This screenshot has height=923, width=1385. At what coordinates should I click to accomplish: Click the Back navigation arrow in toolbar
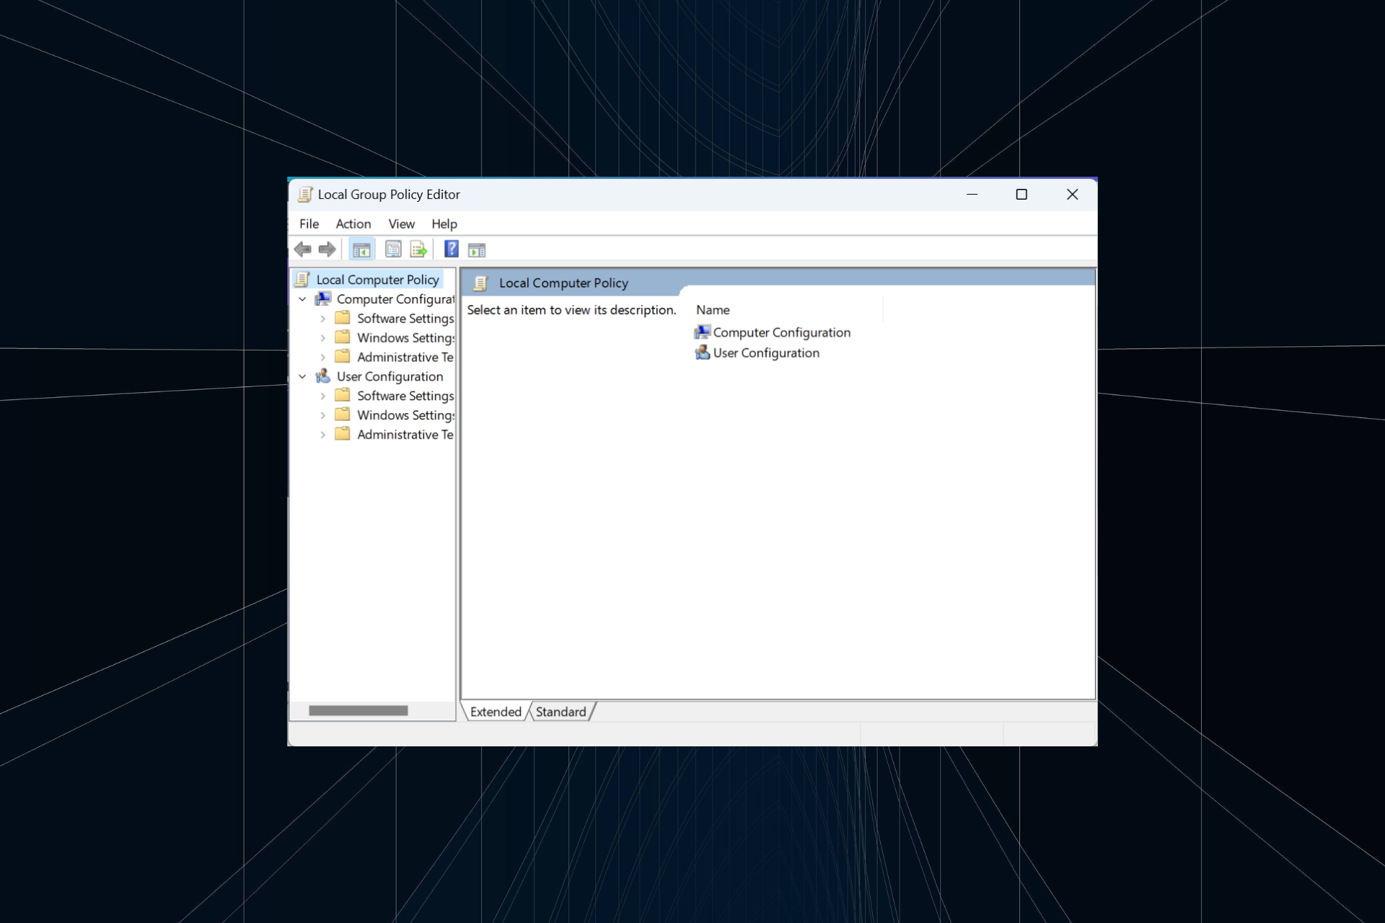pos(302,249)
